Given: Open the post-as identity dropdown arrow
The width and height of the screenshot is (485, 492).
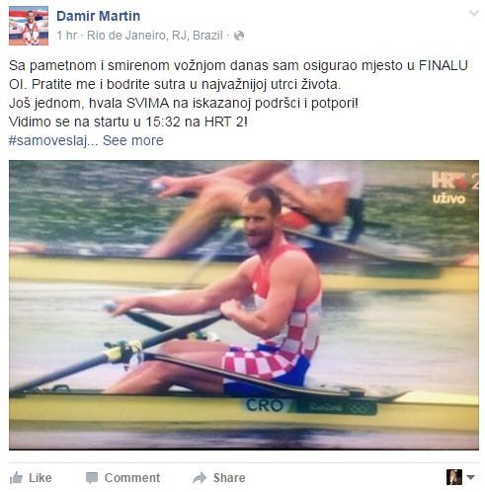Looking at the screenshot, I should tap(470, 477).
